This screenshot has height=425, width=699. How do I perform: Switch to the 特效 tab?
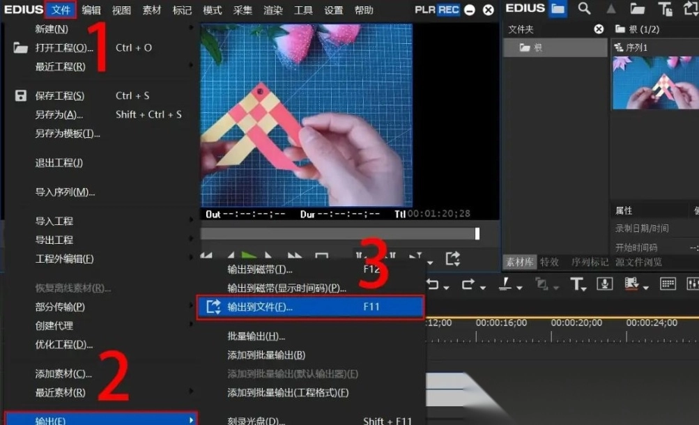549,262
